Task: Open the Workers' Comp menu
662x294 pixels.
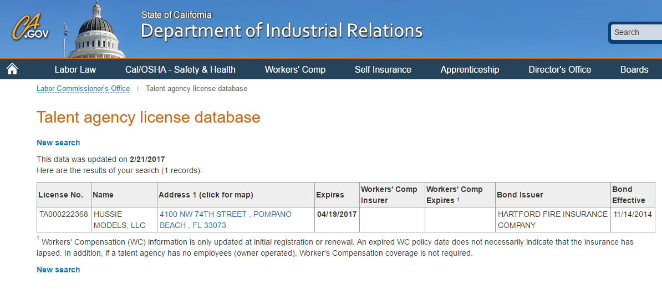Action: pyautogui.click(x=295, y=70)
